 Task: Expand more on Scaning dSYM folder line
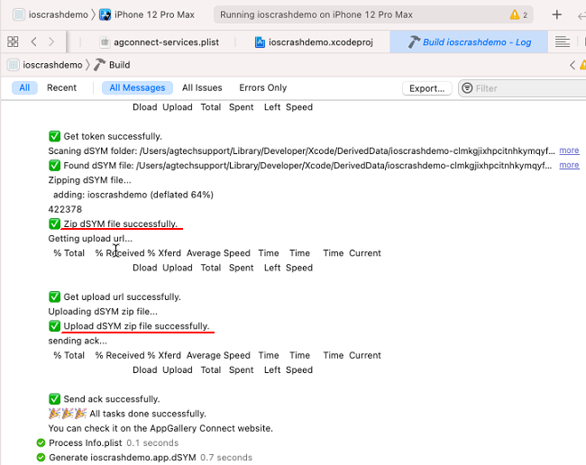pos(569,150)
